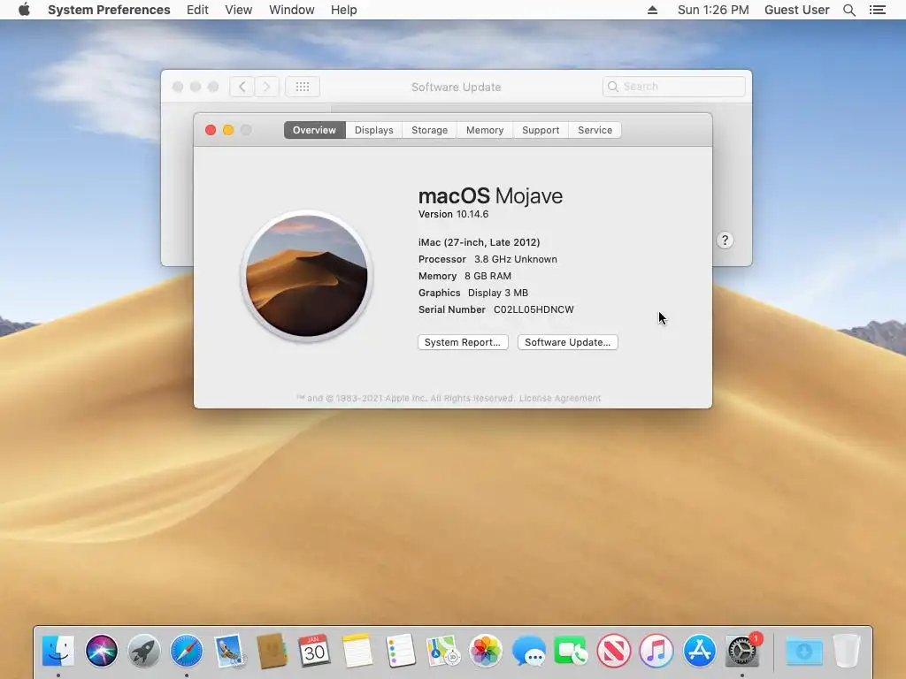Switch to the Support tab
The width and height of the screenshot is (906, 679).
[x=541, y=130]
